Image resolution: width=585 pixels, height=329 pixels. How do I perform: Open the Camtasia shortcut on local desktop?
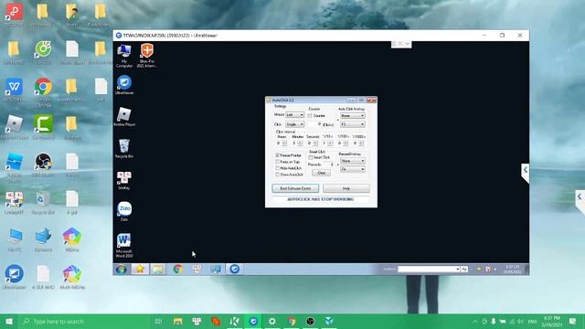tap(43, 127)
